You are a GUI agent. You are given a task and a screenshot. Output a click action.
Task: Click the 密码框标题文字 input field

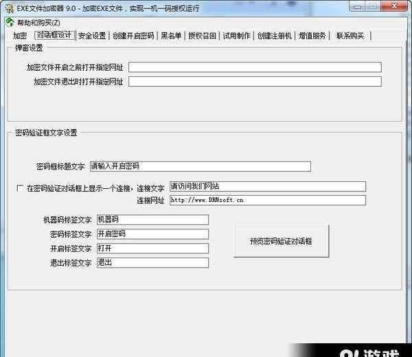[201, 166]
